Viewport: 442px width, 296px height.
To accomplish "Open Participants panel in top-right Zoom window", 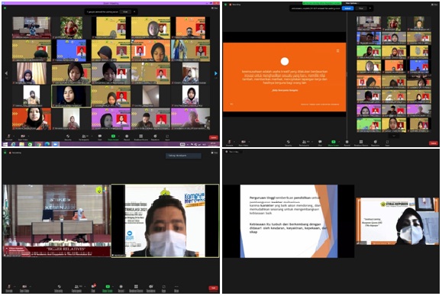I will coord(304,143).
